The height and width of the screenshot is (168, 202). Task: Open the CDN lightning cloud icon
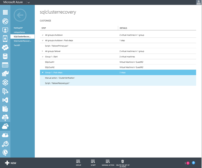coord(5,135)
